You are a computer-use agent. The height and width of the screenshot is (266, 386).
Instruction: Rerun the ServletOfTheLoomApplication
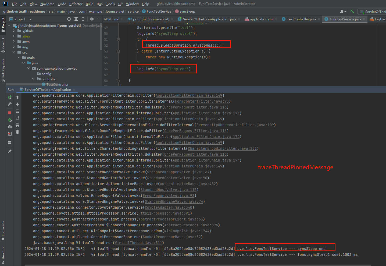pyautogui.click(x=10, y=98)
